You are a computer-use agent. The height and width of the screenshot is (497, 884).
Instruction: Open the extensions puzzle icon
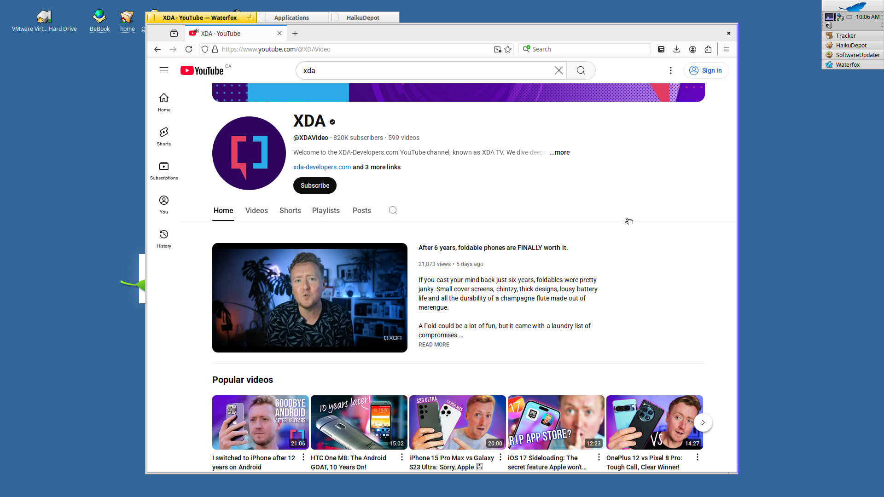click(x=708, y=49)
